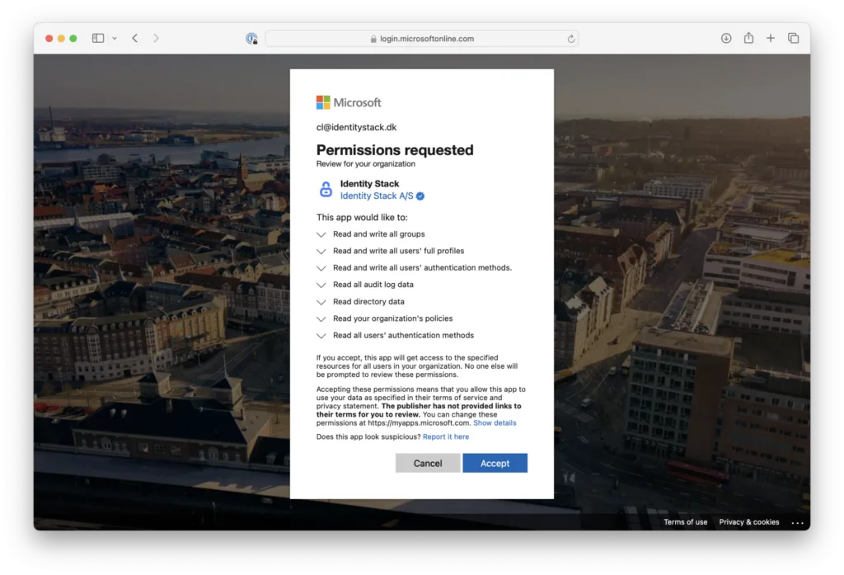This screenshot has width=844, height=575.
Task: Expand 'Read all audit log data' permission
Action: click(x=321, y=285)
